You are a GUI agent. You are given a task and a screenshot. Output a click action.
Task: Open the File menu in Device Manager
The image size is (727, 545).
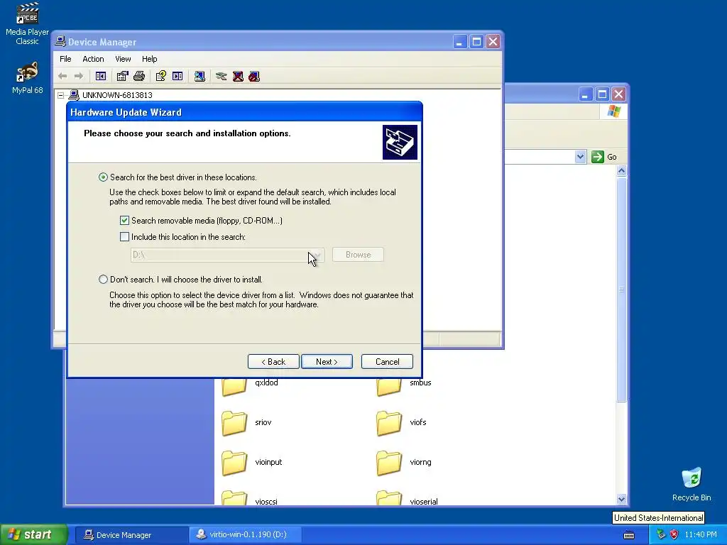(x=65, y=59)
